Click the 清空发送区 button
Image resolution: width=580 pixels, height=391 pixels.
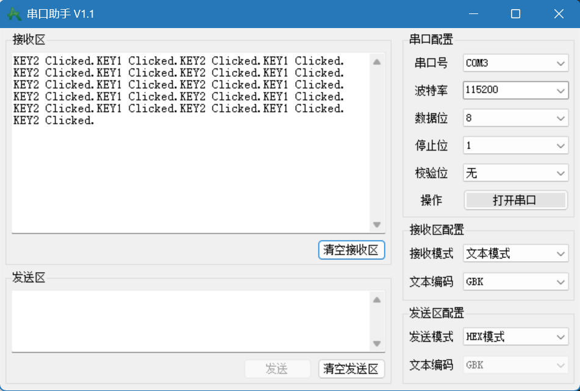point(351,369)
